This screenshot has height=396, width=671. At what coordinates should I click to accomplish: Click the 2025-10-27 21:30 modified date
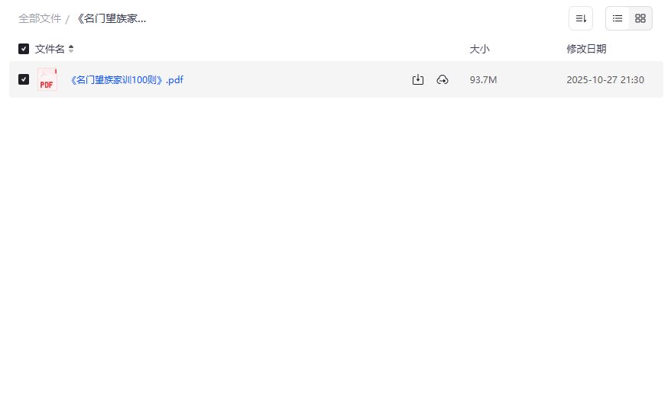605,79
